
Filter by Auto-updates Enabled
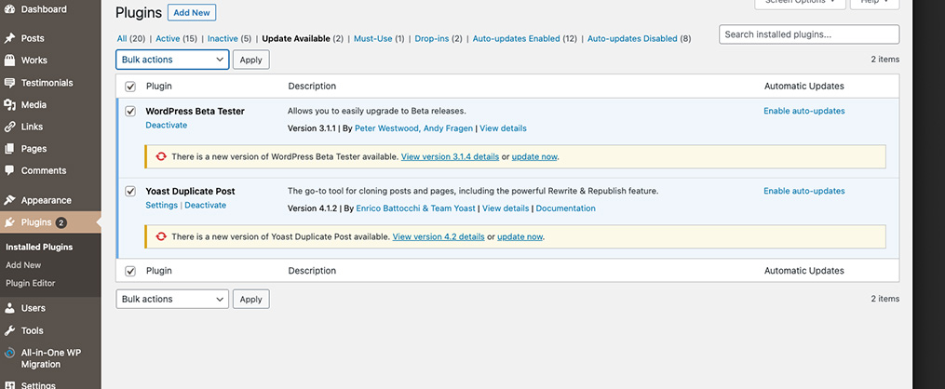click(x=516, y=38)
